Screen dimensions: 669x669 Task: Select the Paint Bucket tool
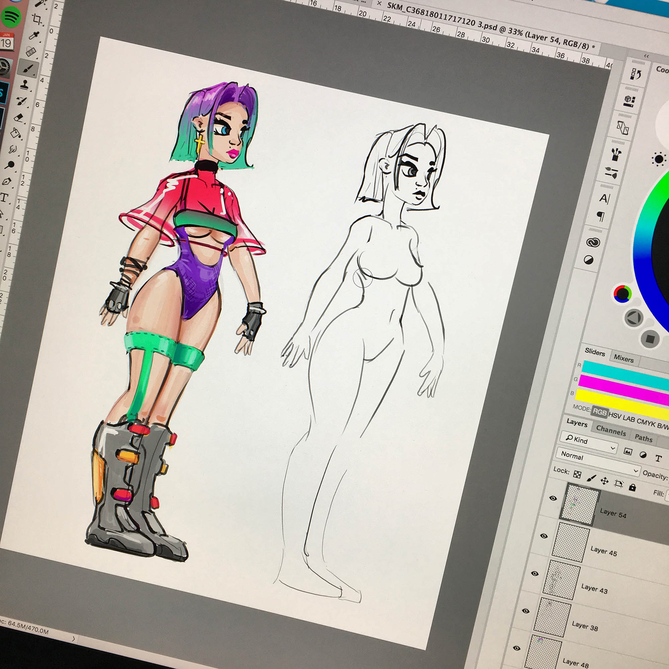click(x=16, y=133)
